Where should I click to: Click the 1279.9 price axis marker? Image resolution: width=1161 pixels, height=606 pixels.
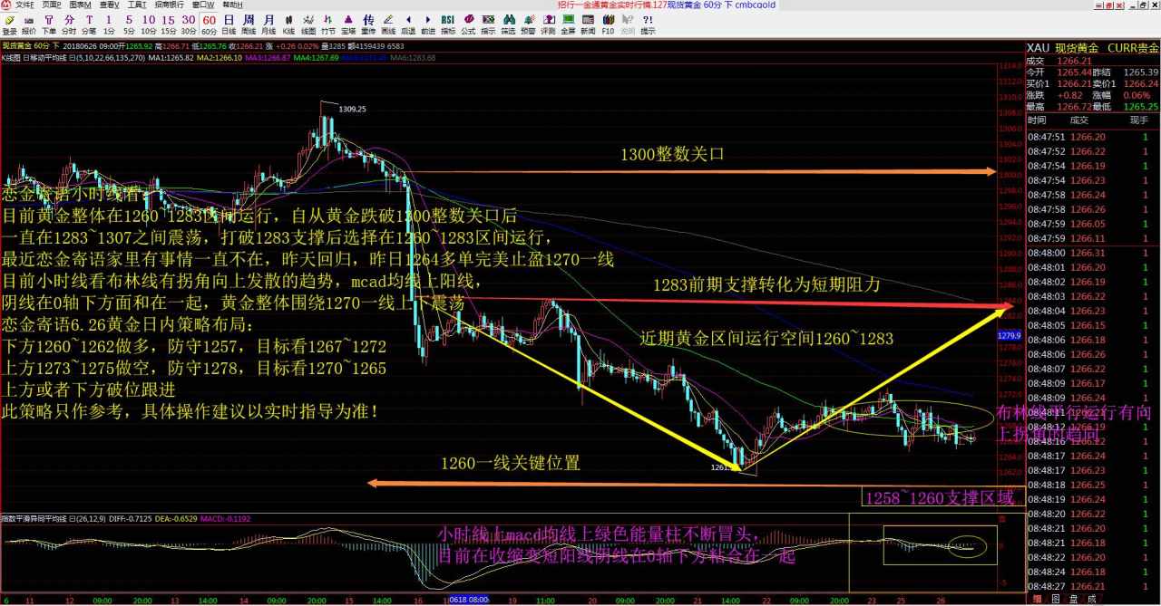1010,336
